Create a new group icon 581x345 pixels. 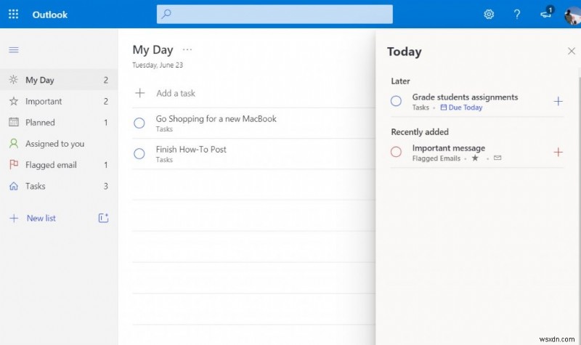(103, 218)
